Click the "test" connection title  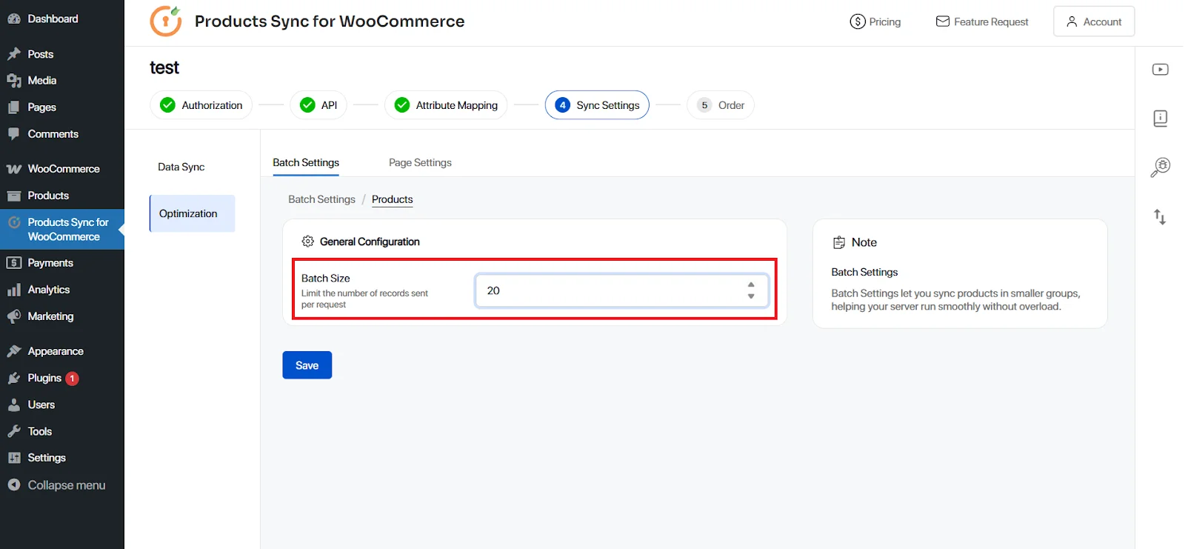tap(164, 67)
